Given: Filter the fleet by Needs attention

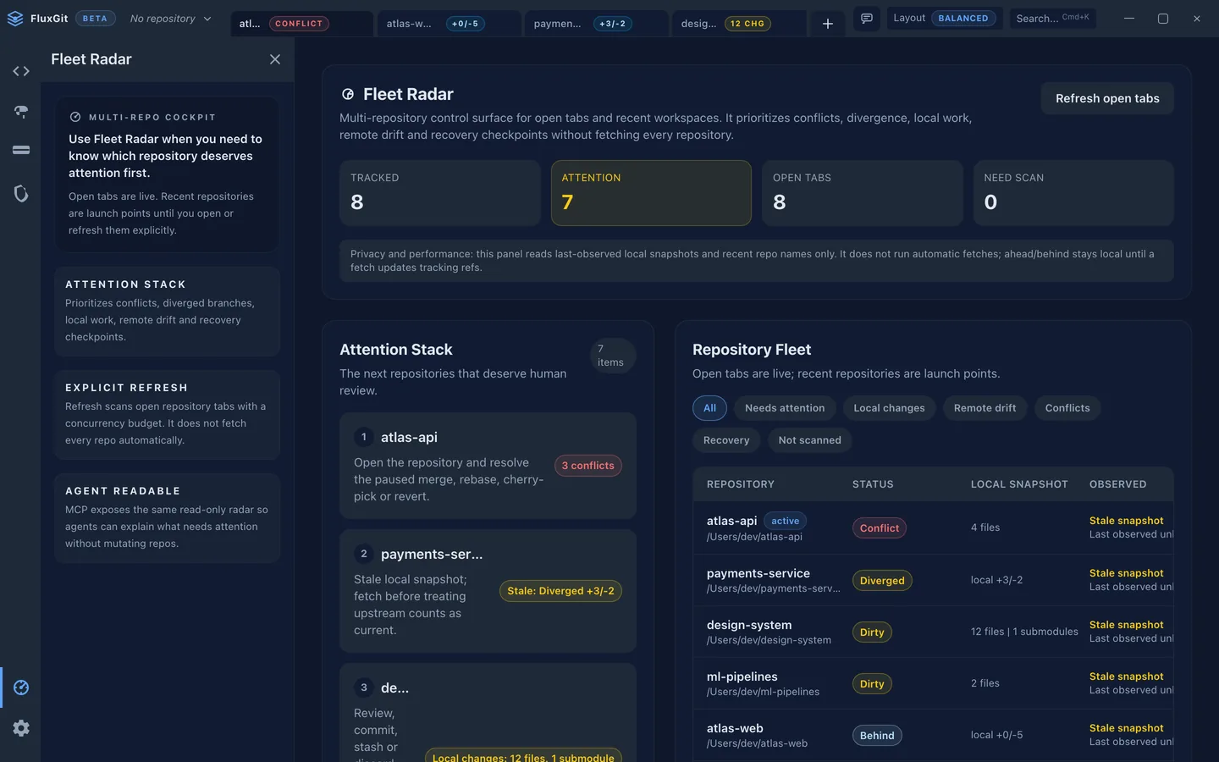Looking at the screenshot, I should coord(785,408).
